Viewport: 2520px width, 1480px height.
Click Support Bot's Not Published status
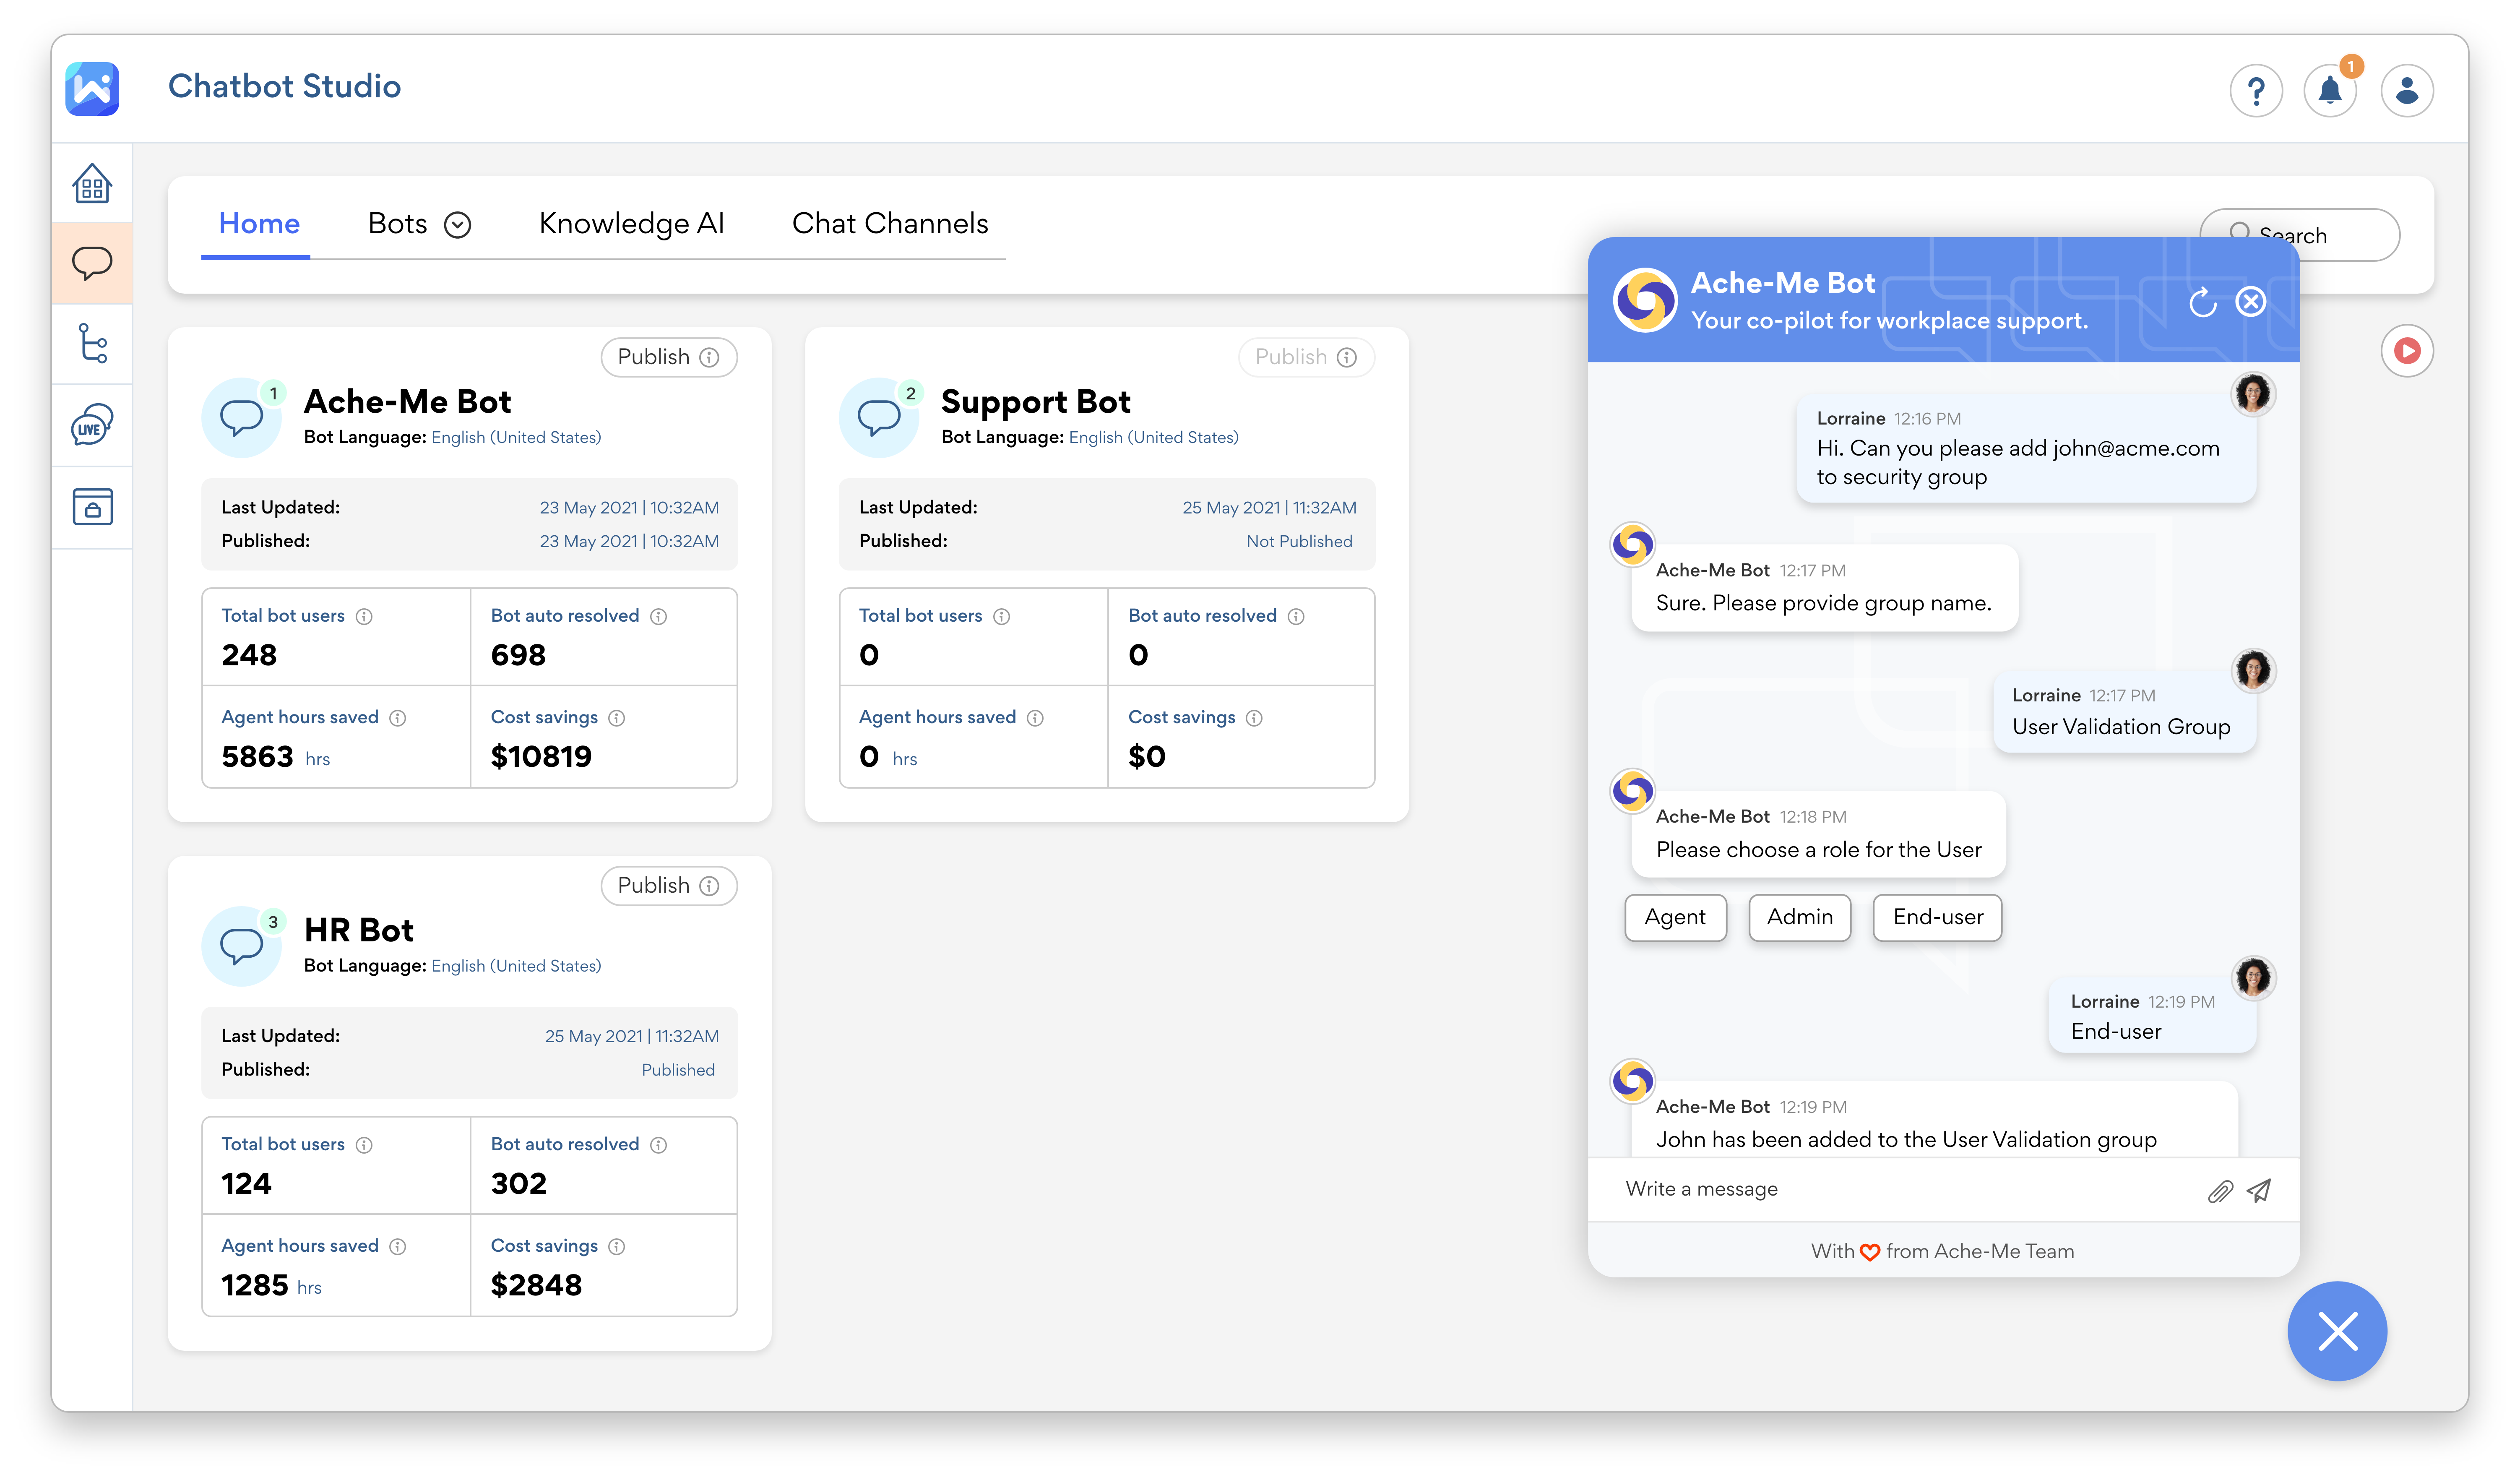click(1298, 542)
